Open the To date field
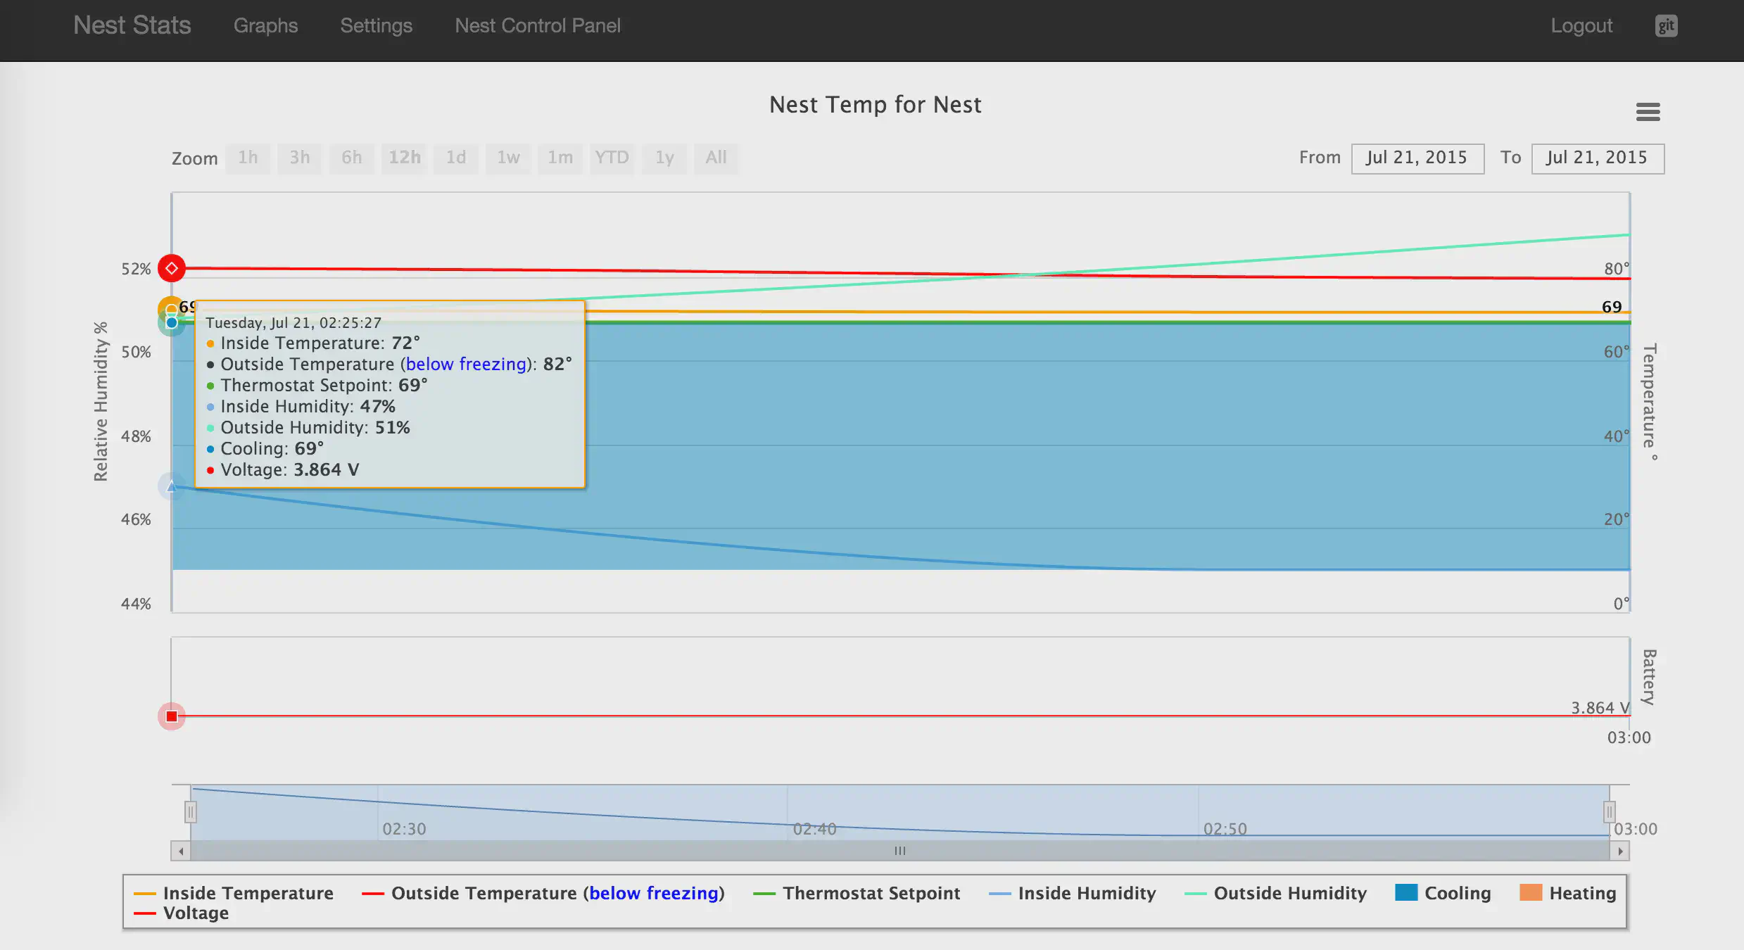 tap(1597, 158)
